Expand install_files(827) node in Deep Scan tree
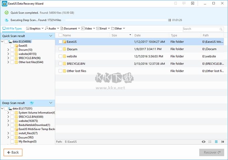 pos(8,133)
